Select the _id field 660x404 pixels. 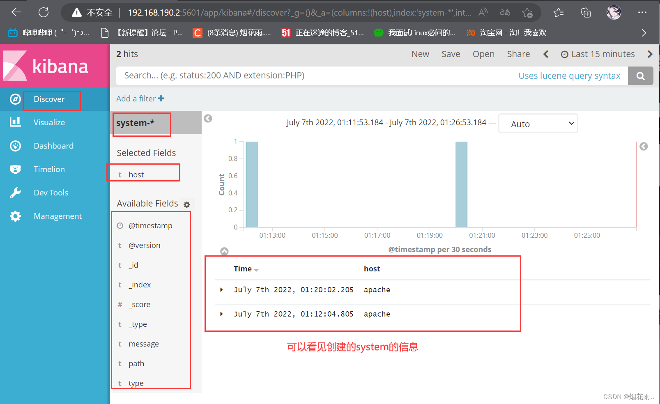(x=133, y=265)
